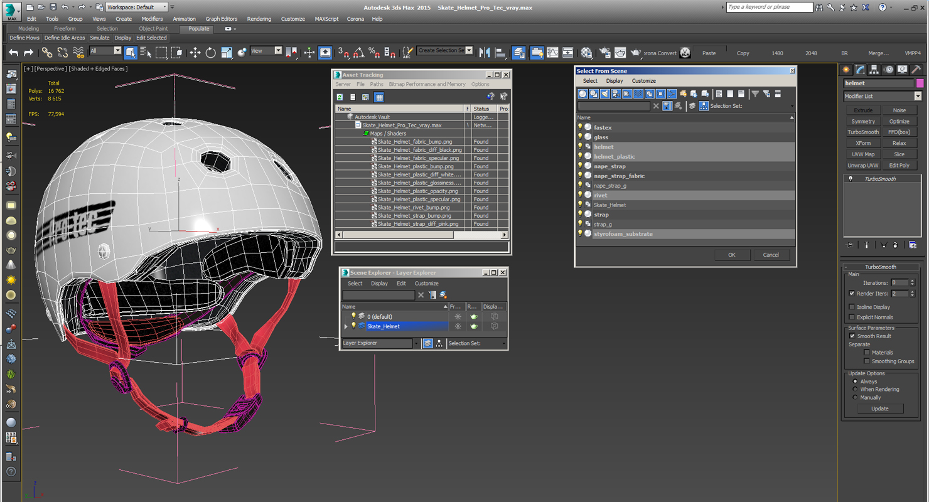
Task: Open the Workspace Default dropdown
Action: tap(136, 7)
